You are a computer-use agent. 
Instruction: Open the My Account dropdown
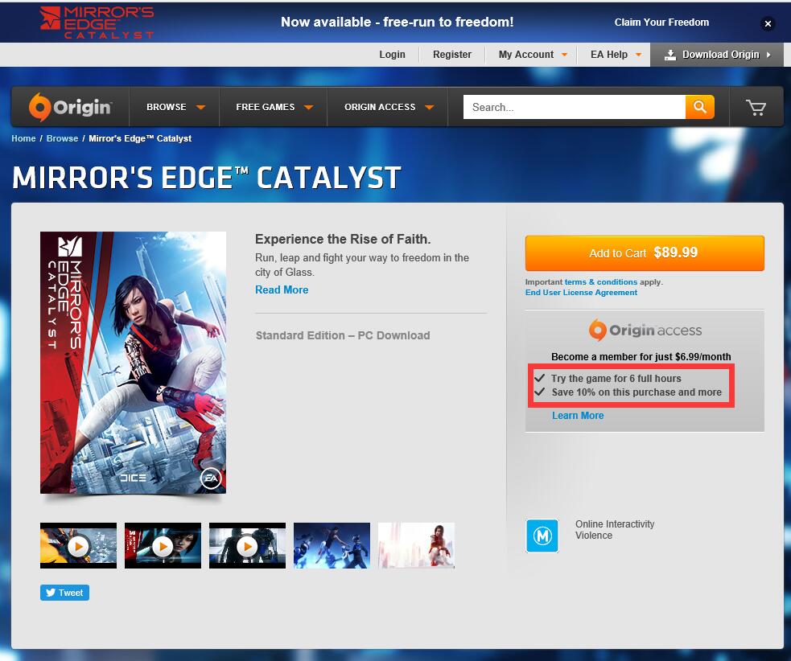coord(533,55)
